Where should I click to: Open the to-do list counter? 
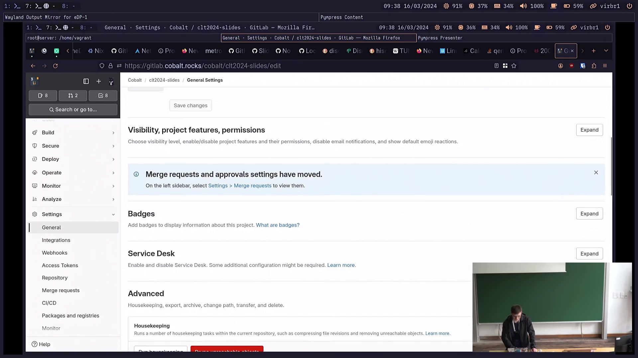[x=103, y=95]
